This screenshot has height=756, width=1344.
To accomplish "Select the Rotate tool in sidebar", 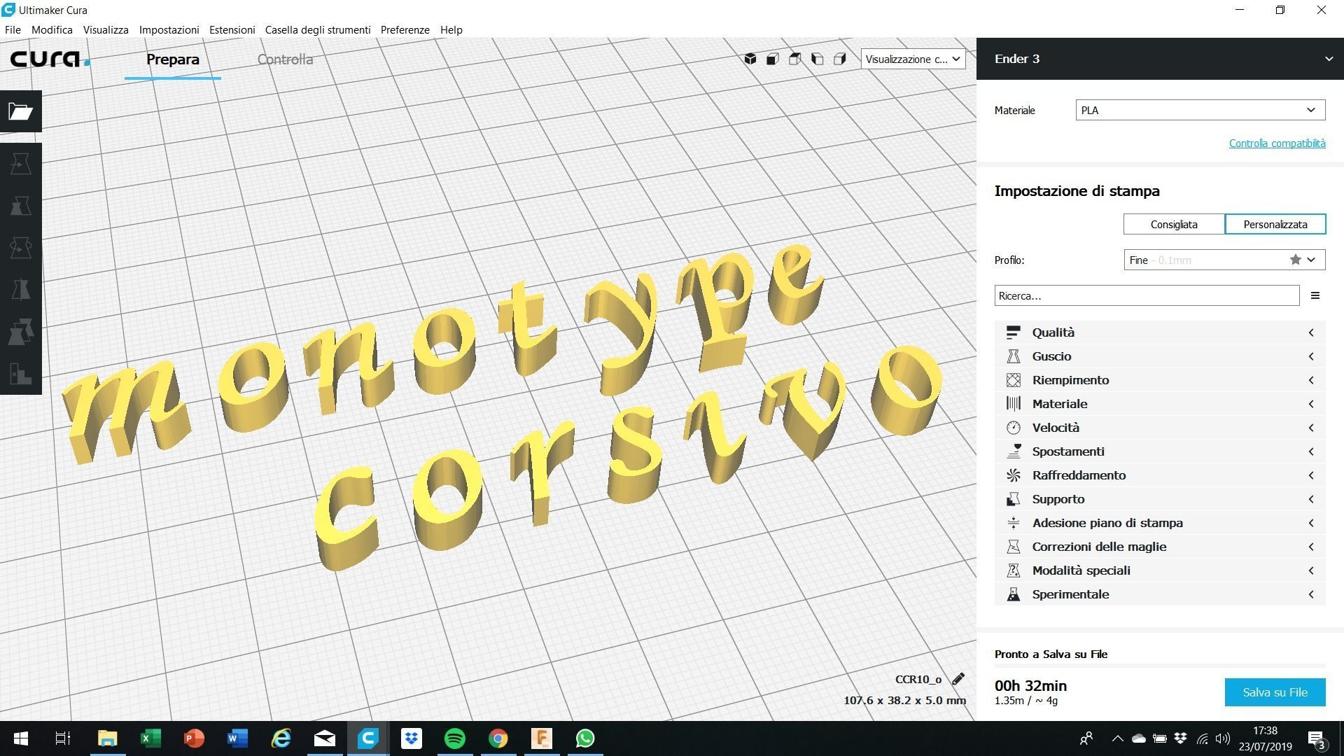I will pos(21,248).
